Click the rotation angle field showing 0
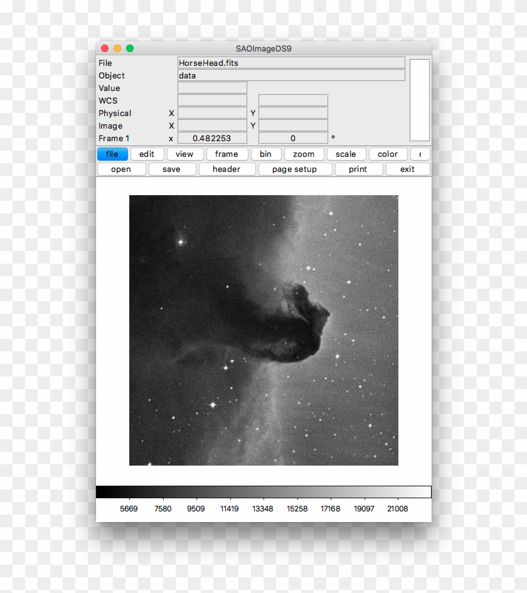 click(292, 138)
